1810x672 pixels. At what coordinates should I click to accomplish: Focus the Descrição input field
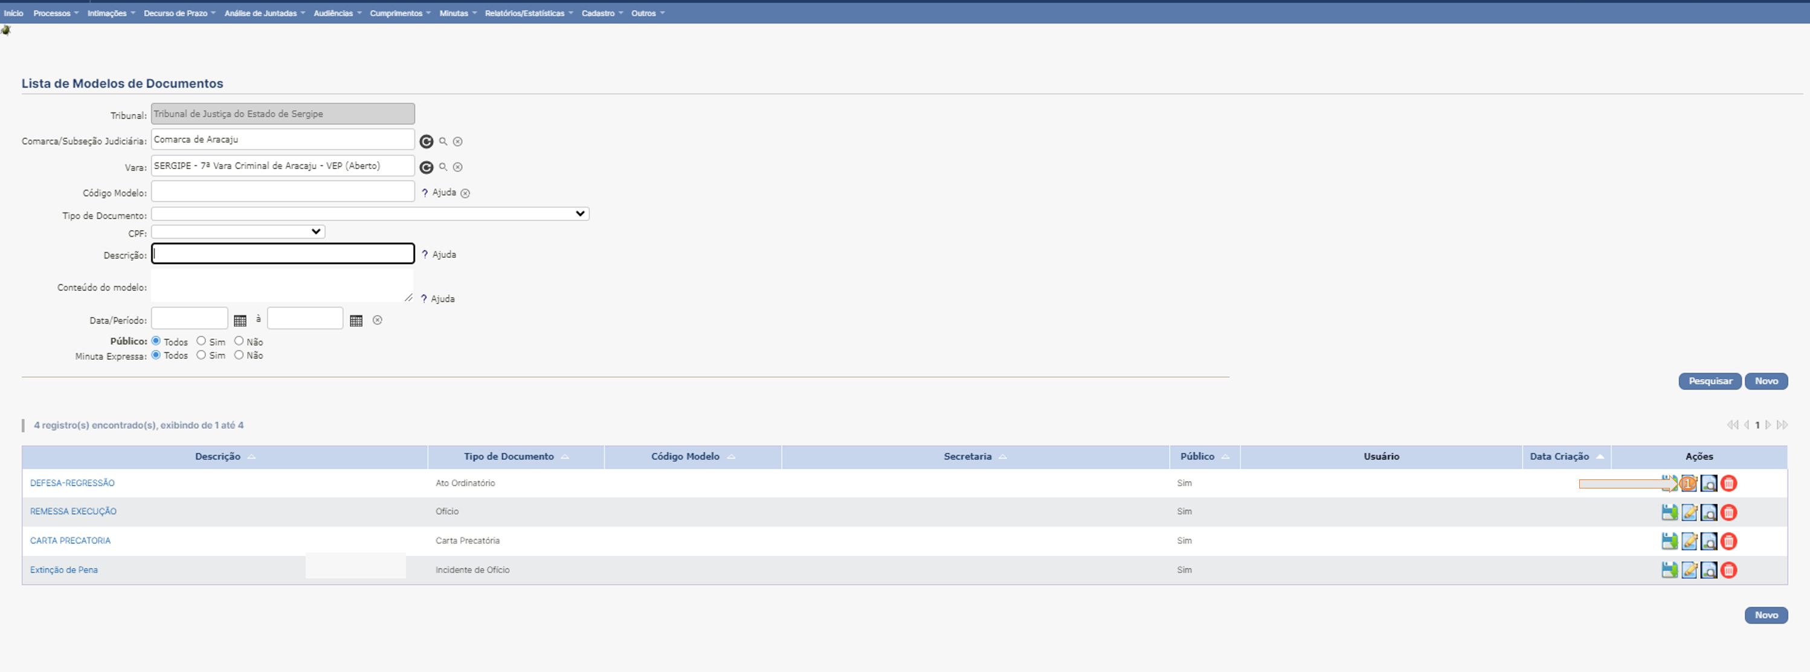283,254
